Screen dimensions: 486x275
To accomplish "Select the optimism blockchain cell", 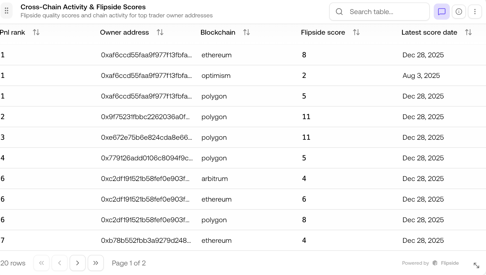I will (x=216, y=76).
